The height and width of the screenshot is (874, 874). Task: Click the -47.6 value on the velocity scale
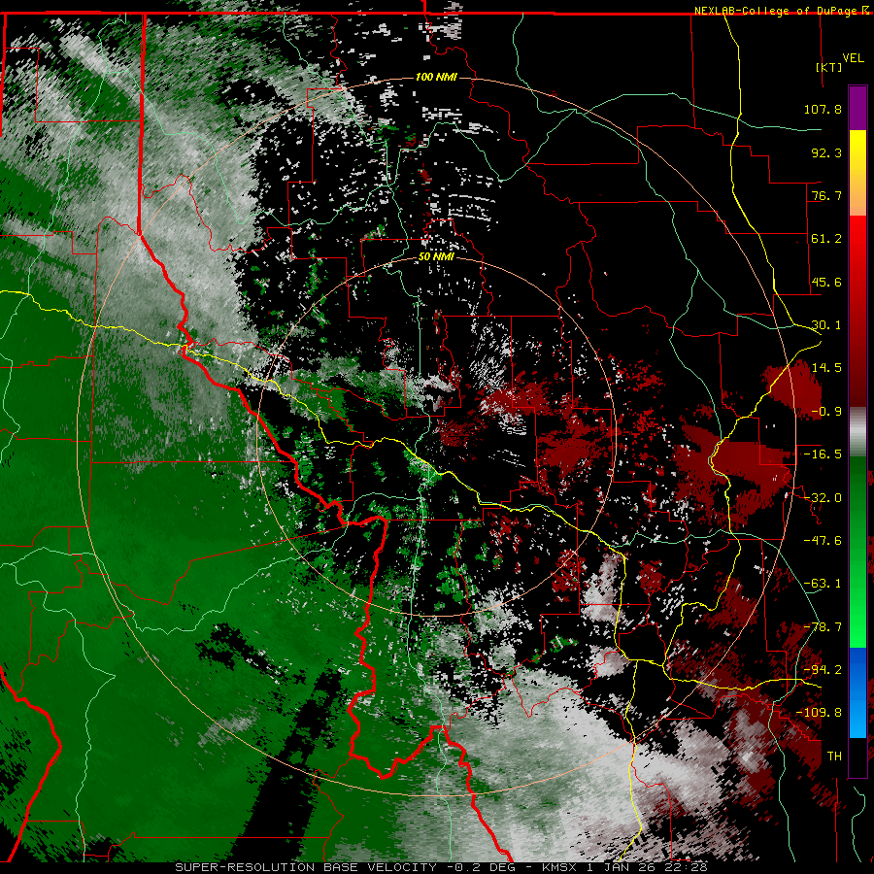coord(823,541)
